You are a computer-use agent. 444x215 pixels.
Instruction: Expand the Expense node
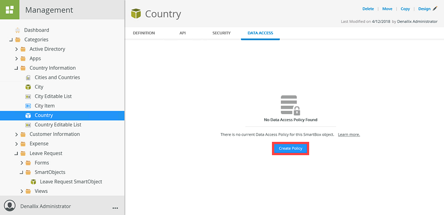pyautogui.click(x=17, y=144)
